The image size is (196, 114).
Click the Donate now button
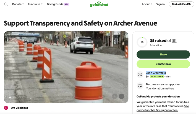pyautogui.click(x=163, y=64)
